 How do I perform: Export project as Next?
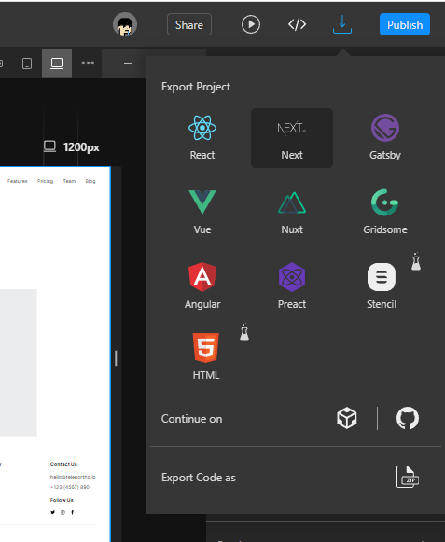coord(292,137)
